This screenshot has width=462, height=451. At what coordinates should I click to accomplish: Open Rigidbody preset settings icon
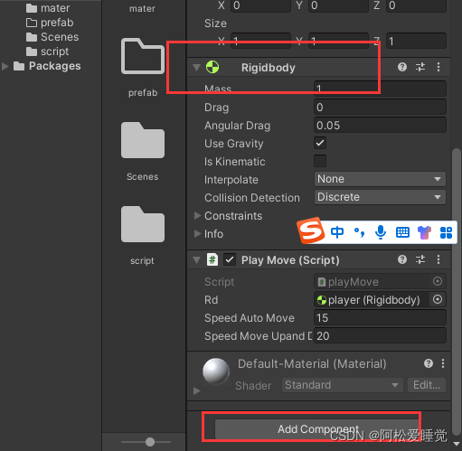(420, 67)
